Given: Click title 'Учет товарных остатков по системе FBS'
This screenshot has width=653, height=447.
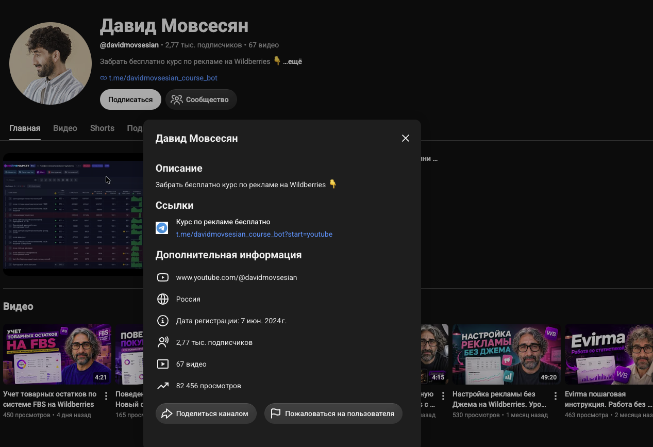Looking at the screenshot, I should 50,399.
